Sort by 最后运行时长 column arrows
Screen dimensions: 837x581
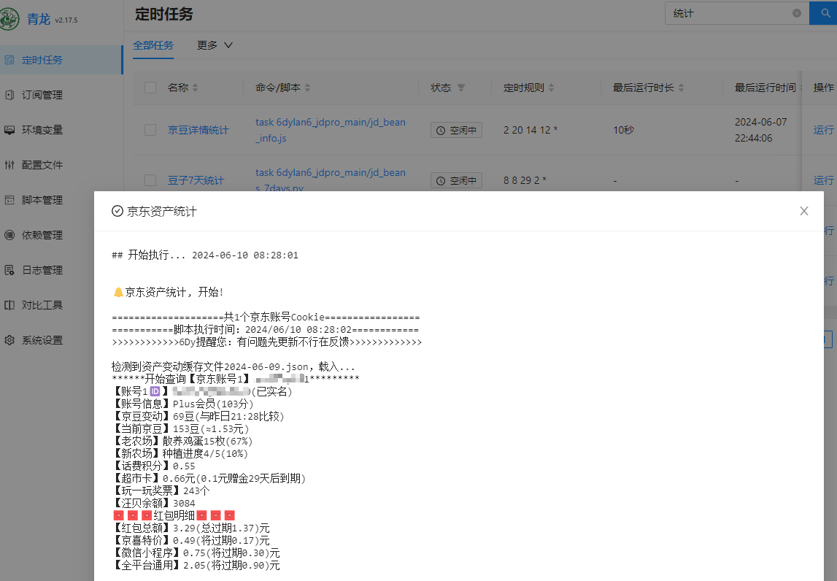pyautogui.click(x=681, y=88)
